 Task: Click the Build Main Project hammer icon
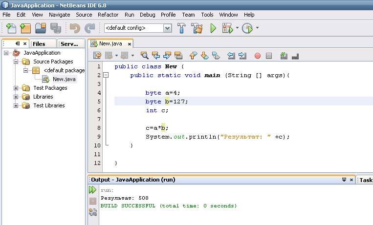point(181,28)
